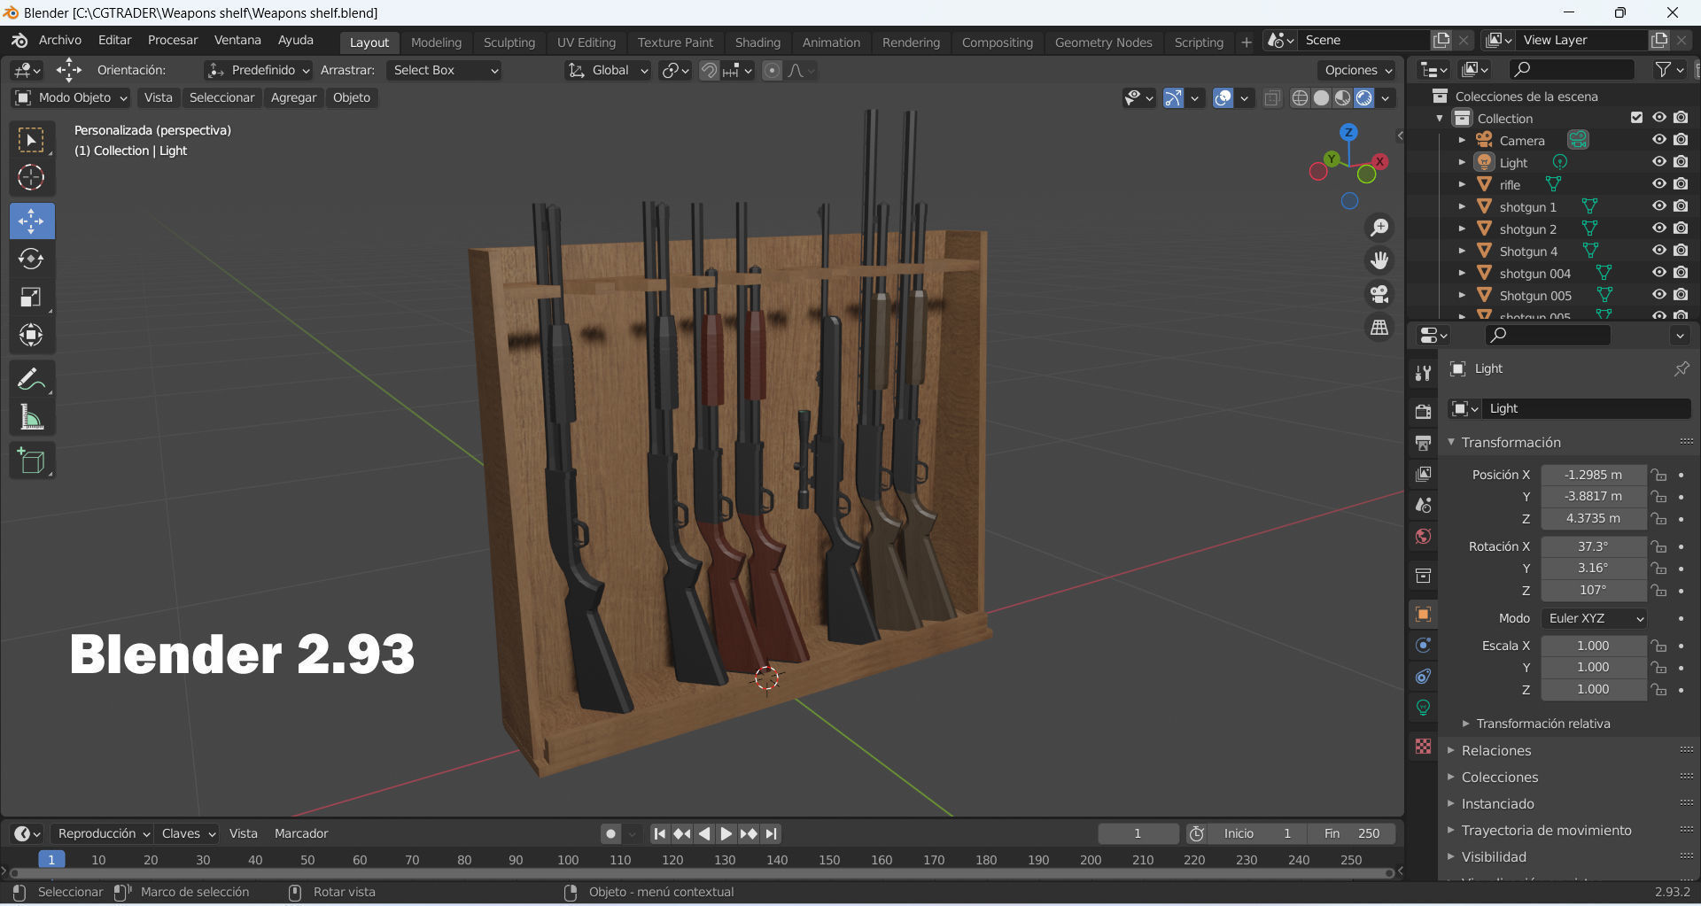1701x906 pixels.
Task: Open the Predefinido orientation dropdown
Action: [258, 70]
